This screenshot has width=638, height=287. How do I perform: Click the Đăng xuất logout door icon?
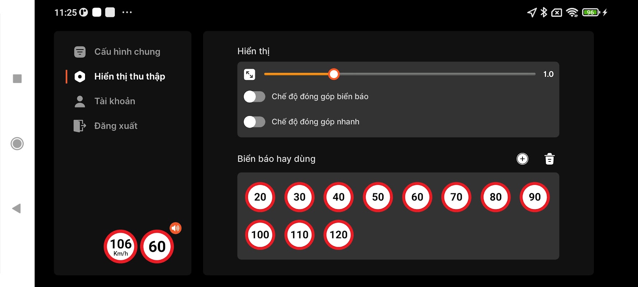[x=80, y=126]
